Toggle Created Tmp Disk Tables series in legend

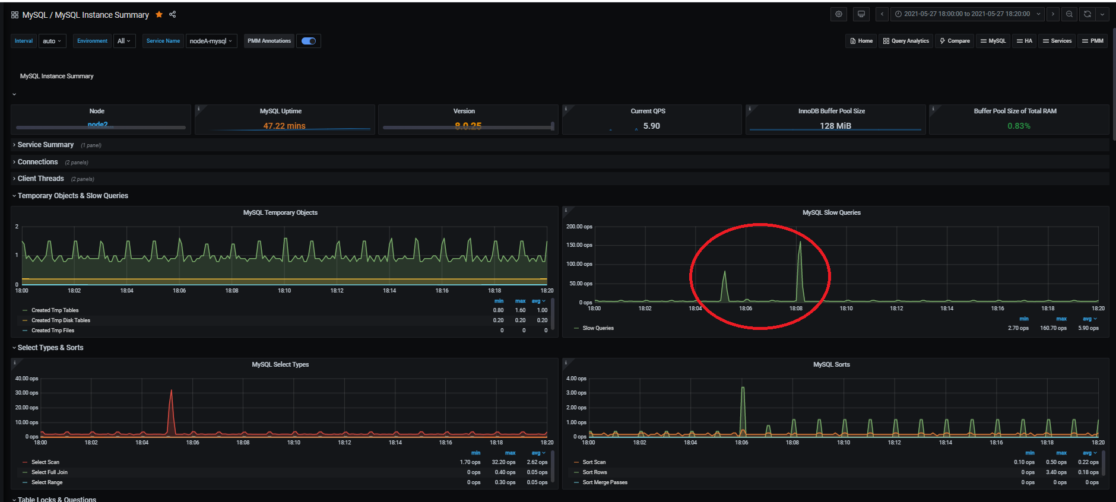(x=61, y=320)
